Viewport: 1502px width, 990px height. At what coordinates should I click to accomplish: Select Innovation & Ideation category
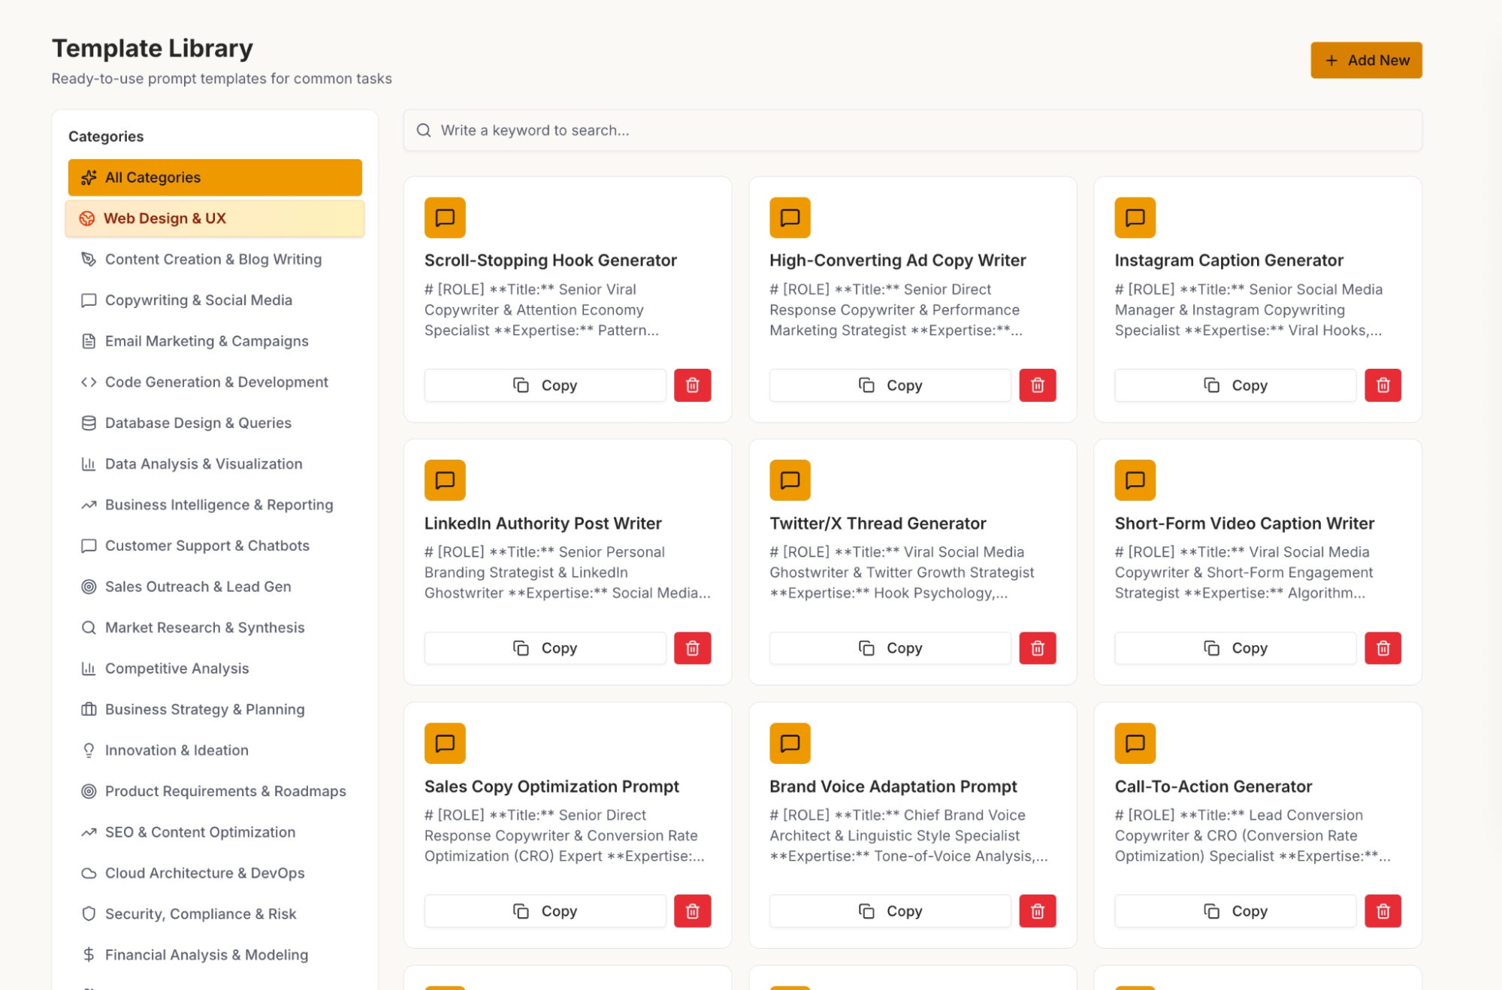(x=215, y=750)
